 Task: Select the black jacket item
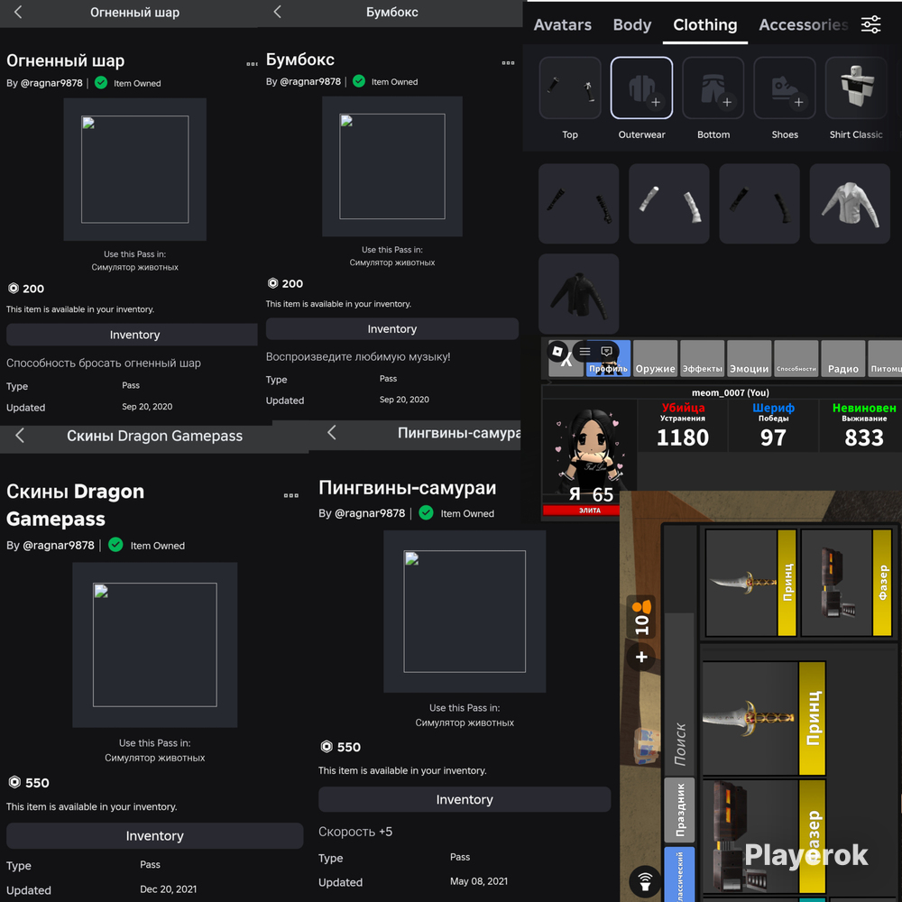tap(579, 294)
